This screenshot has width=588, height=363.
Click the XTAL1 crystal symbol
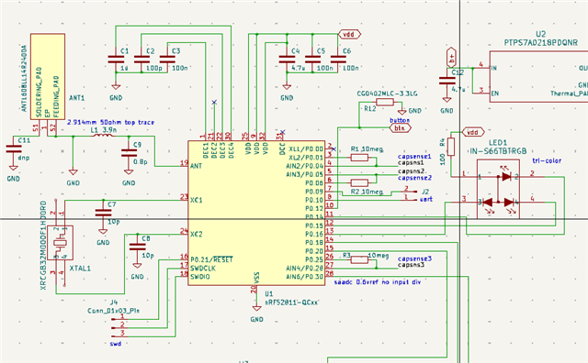pos(61,243)
